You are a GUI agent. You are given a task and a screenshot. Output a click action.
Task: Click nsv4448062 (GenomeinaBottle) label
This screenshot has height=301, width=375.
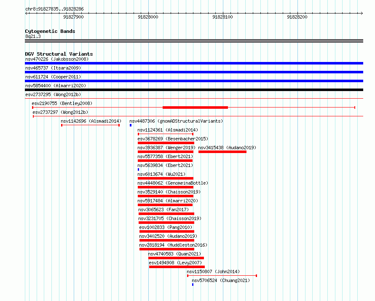173,183
